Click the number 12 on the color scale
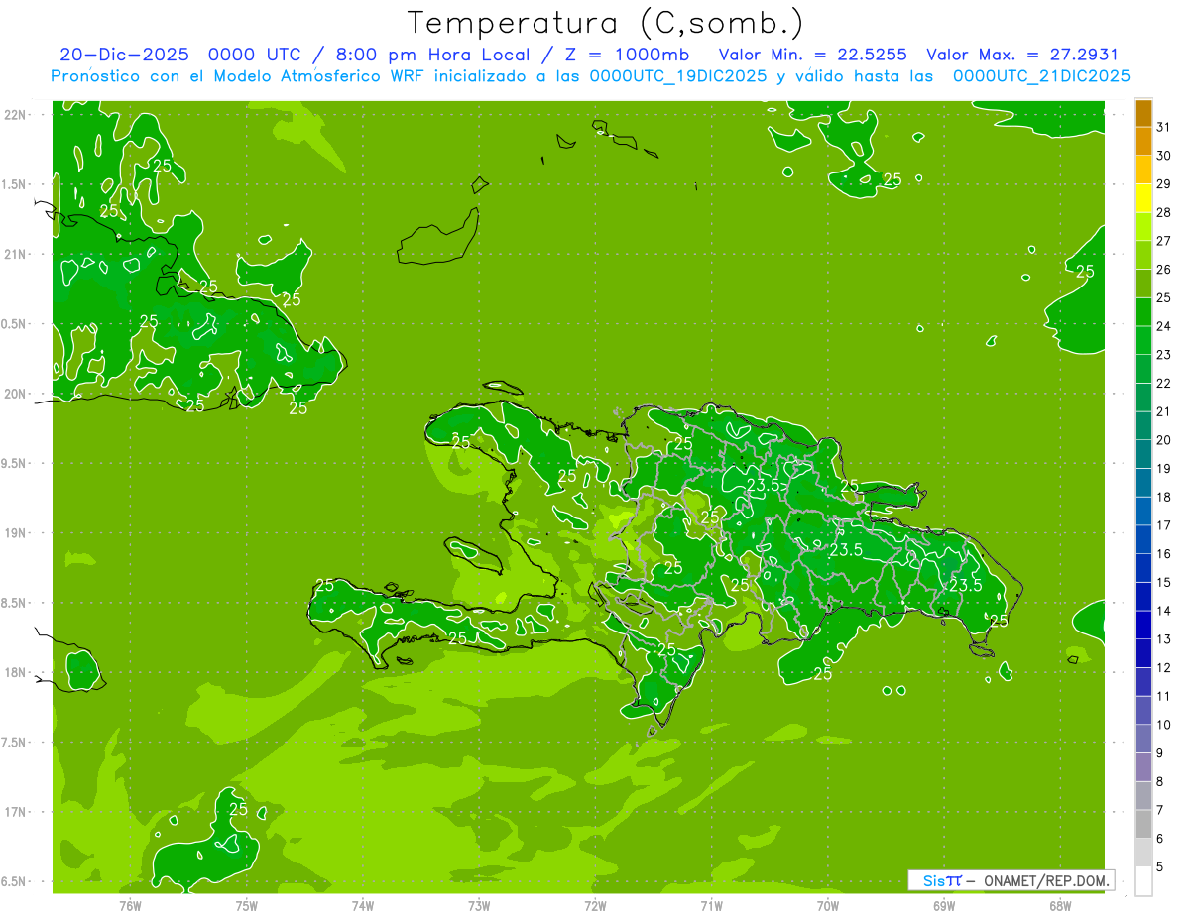 point(1164,668)
